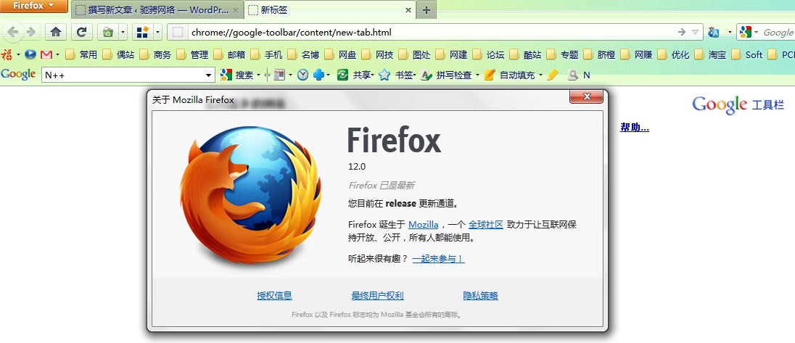Open the 常用 bookmark folder
Image resolution: width=795 pixels, height=343 pixels.
pos(81,54)
